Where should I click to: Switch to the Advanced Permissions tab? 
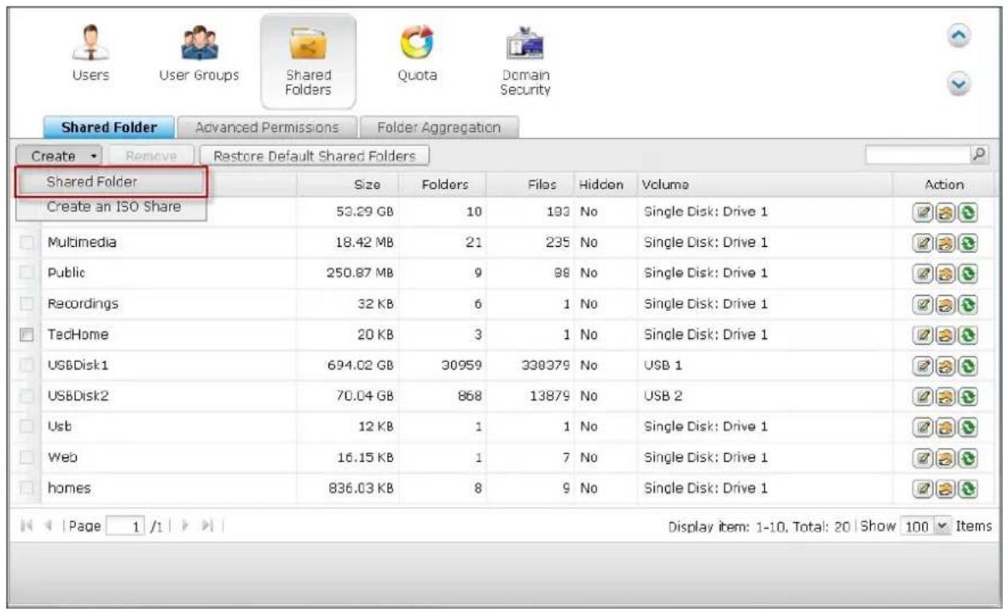(267, 127)
